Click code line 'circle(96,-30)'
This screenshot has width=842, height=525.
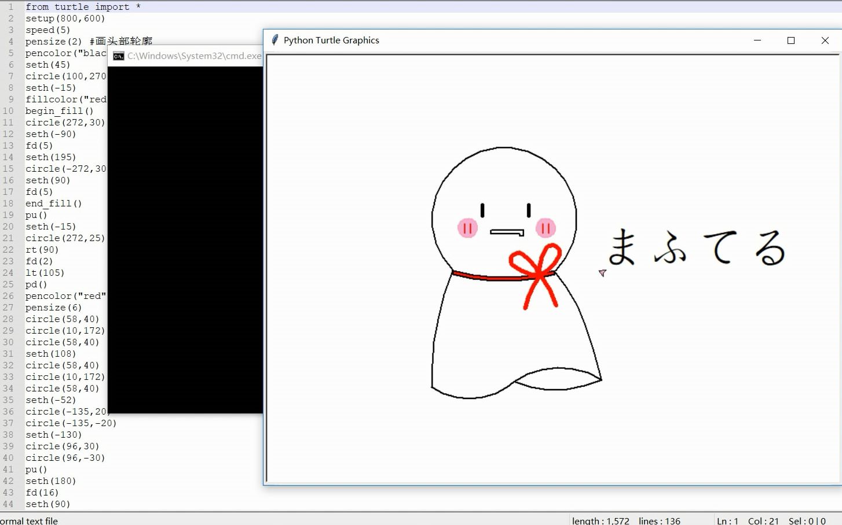click(x=65, y=458)
